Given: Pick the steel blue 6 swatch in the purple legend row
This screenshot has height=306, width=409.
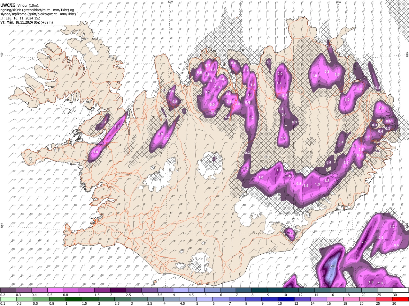Looking at the screenshot, I should [228, 290].
